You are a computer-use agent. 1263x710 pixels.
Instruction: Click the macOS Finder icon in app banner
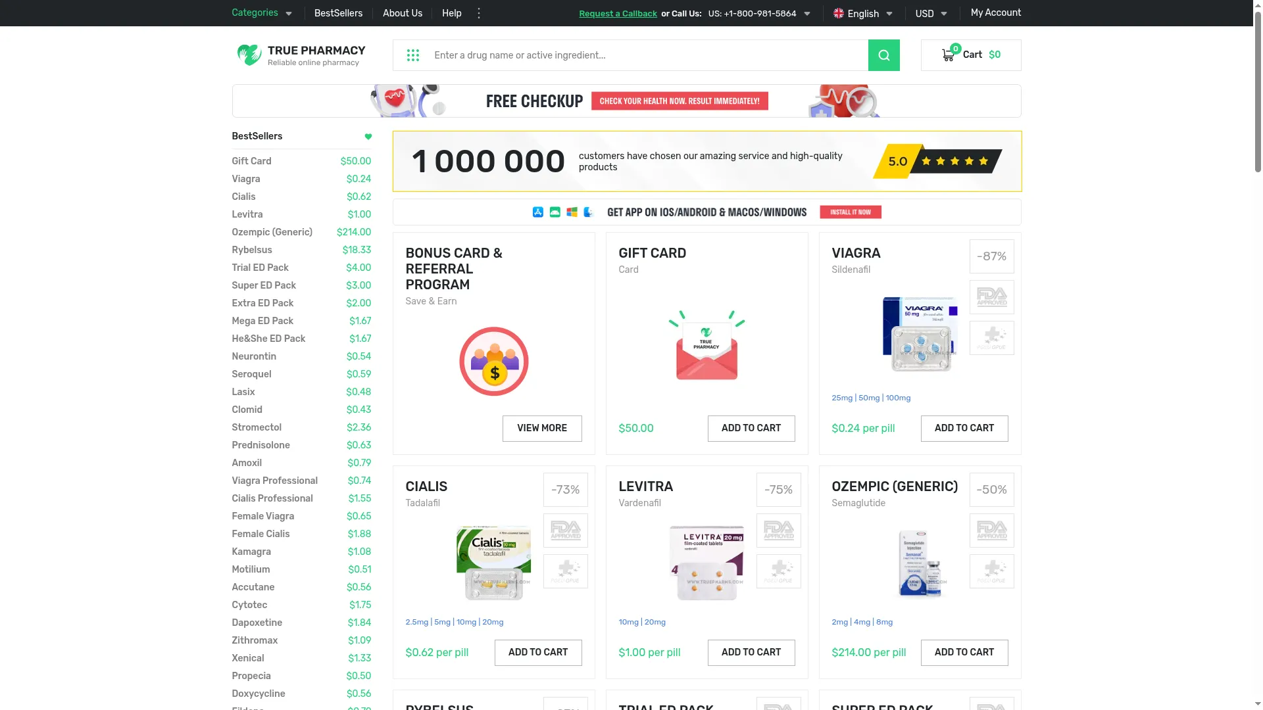click(x=589, y=212)
